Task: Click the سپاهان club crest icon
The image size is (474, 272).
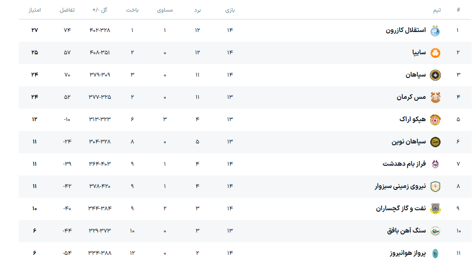Action: point(435,75)
